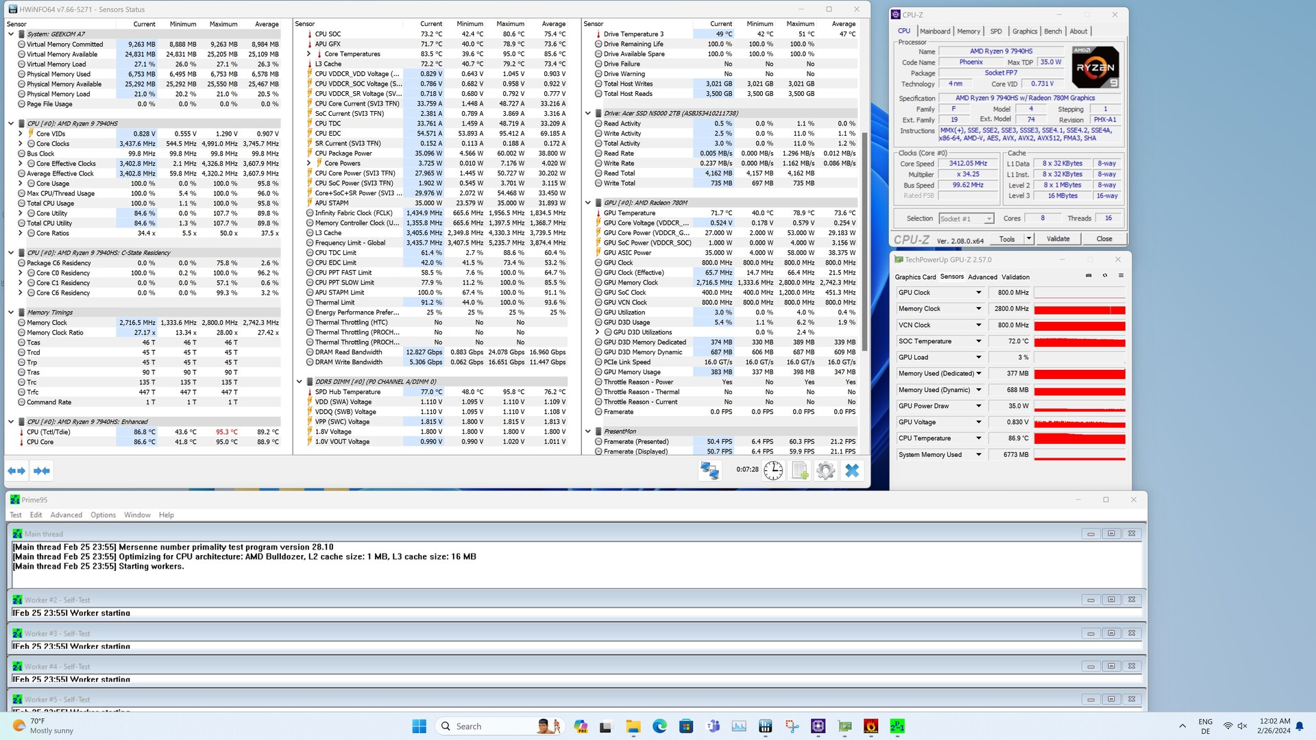The width and height of the screenshot is (1316, 740).
Task: Collapse the GPU [#0]: AMD Radeon 780M group
Action: 588,203
